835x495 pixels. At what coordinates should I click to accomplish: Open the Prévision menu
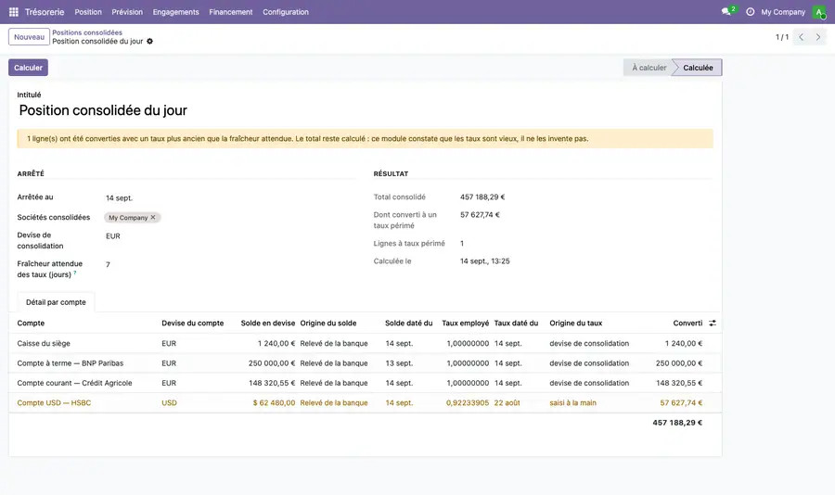(x=127, y=12)
